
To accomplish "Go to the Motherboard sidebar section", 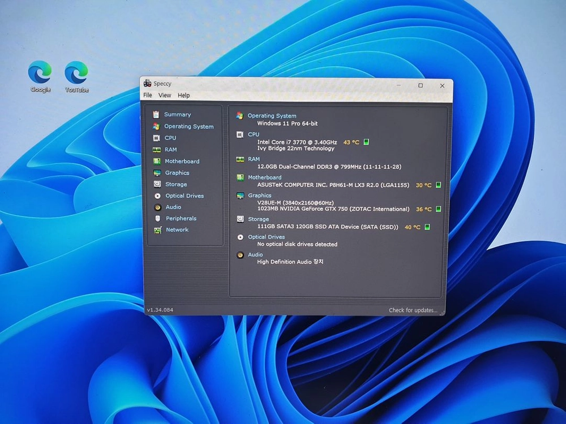I will pyautogui.click(x=182, y=161).
